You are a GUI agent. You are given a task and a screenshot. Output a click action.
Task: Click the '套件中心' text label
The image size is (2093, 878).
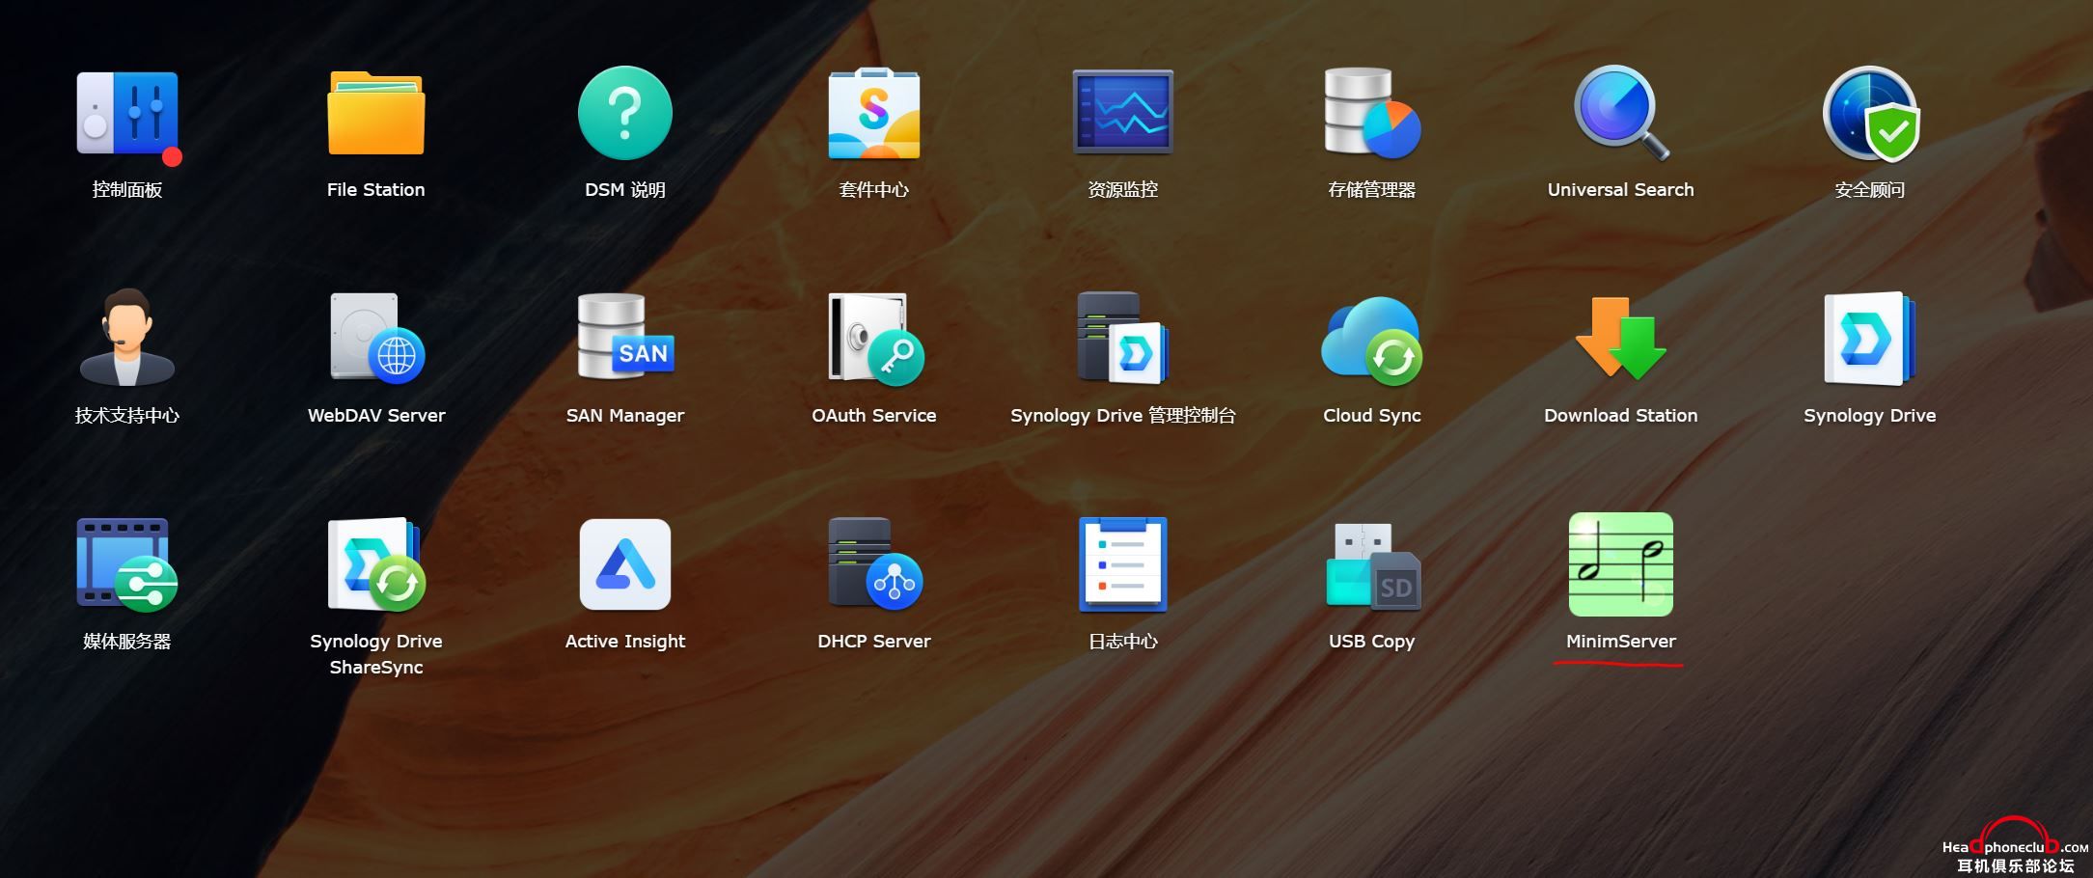coord(874,190)
